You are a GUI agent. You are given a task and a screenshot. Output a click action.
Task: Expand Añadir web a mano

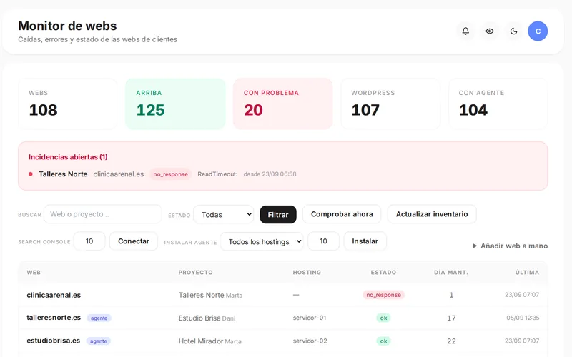(510, 246)
